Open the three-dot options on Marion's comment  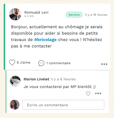98,93
